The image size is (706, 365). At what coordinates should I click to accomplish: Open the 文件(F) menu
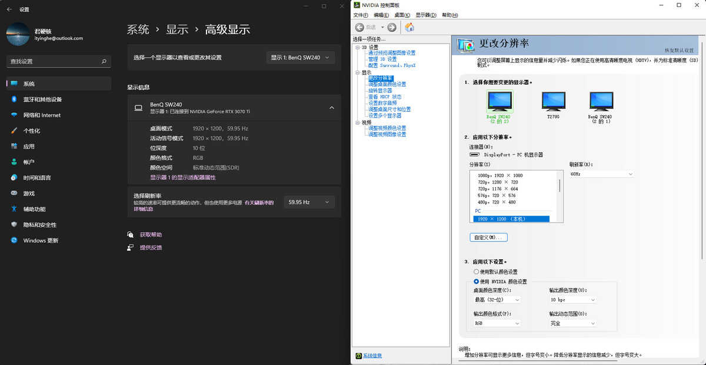361,15
